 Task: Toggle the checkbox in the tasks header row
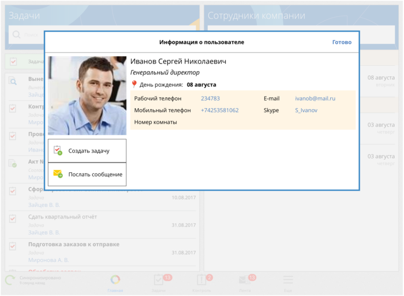(x=13, y=62)
